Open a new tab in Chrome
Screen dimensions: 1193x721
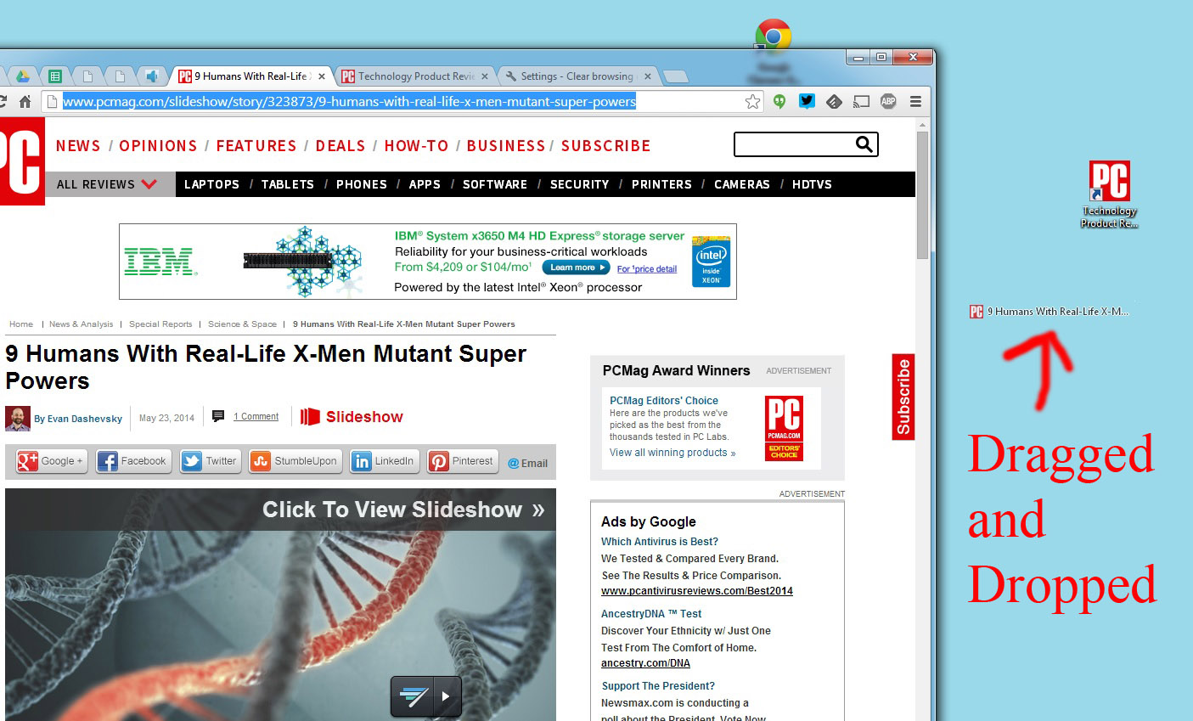676,77
